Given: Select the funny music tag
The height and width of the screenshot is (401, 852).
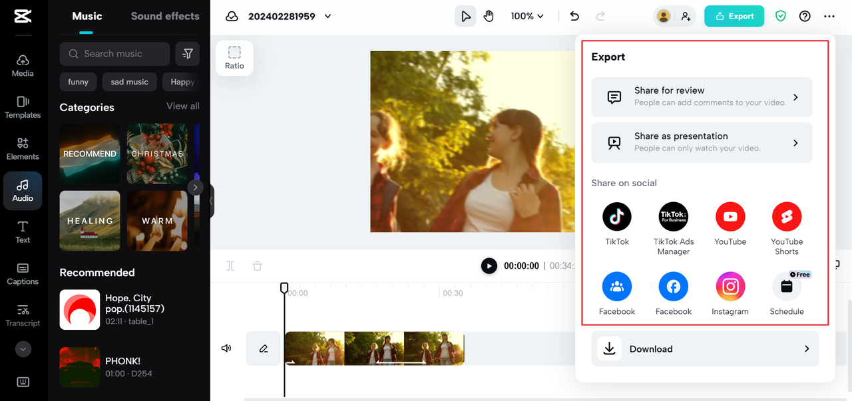Looking at the screenshot, I should (78, 82).
